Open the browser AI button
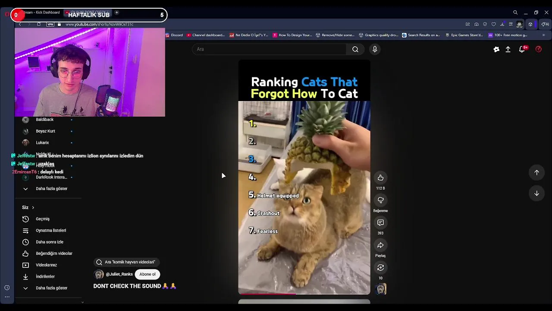 click(x=545, y=24)
